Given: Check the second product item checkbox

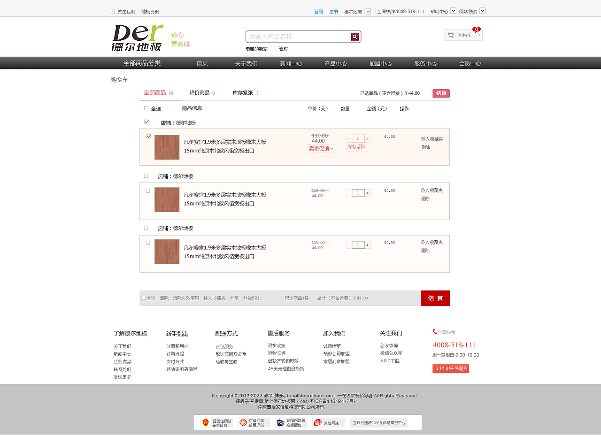Looking at the screenshot, I should point(148,191).
